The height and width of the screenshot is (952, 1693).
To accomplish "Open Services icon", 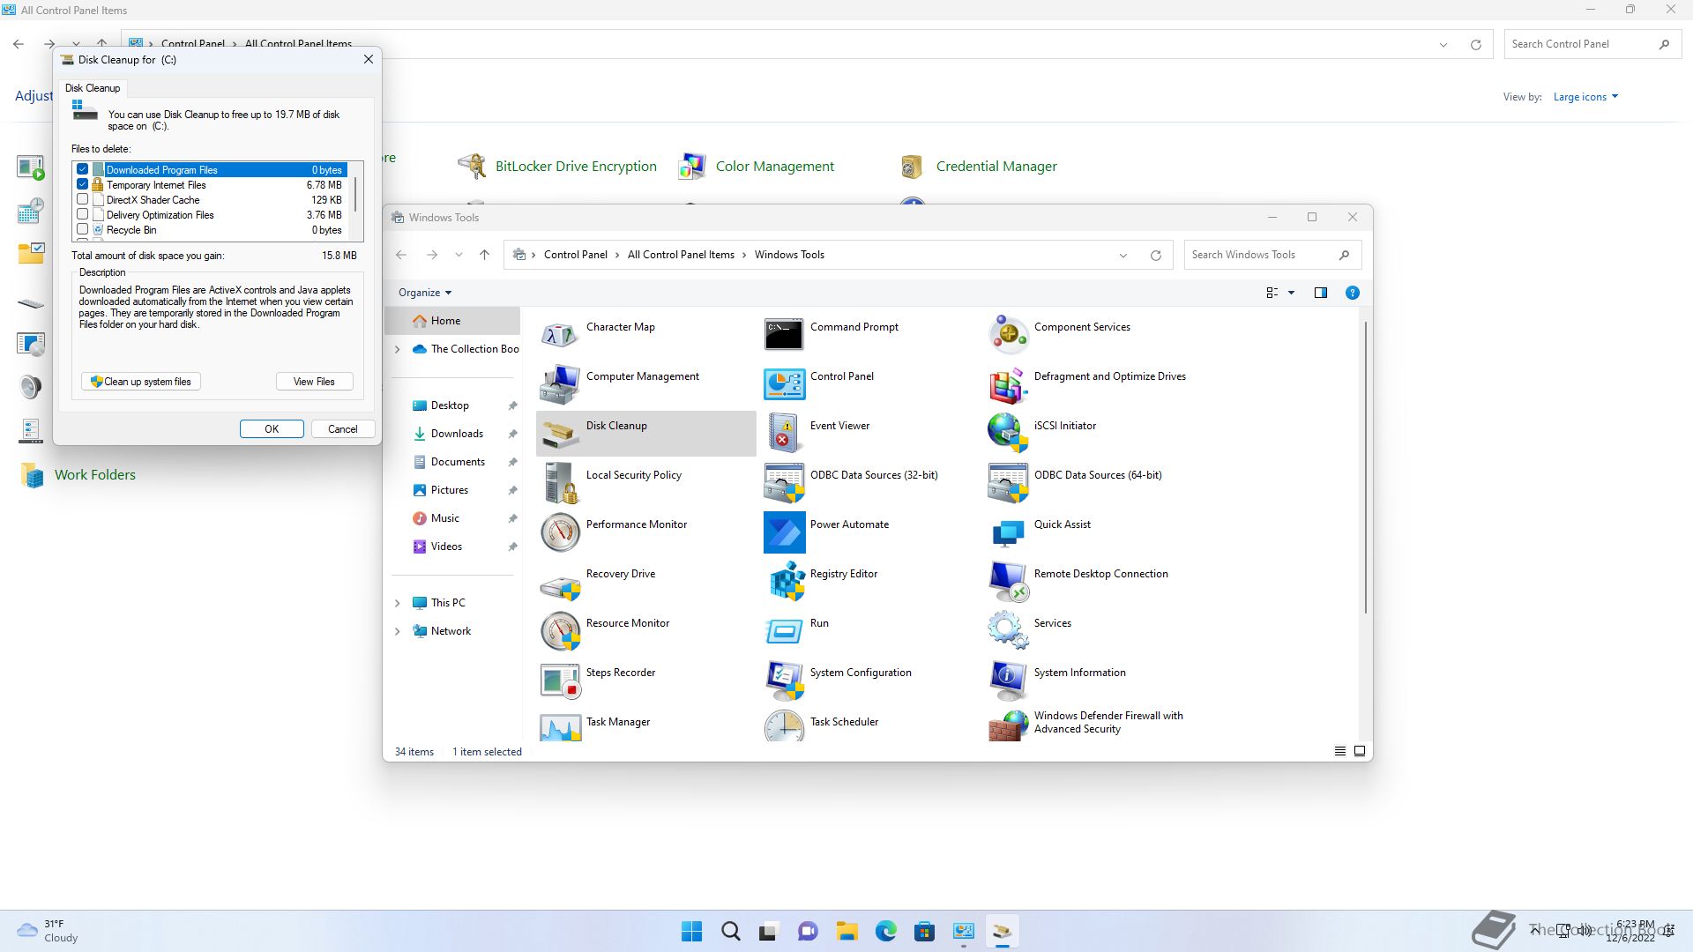I will [x=1007, y=630].
